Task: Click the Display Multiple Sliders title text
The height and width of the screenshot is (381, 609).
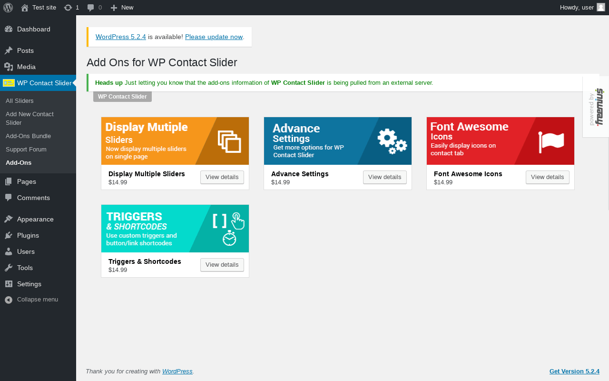Action: [147, 174]
